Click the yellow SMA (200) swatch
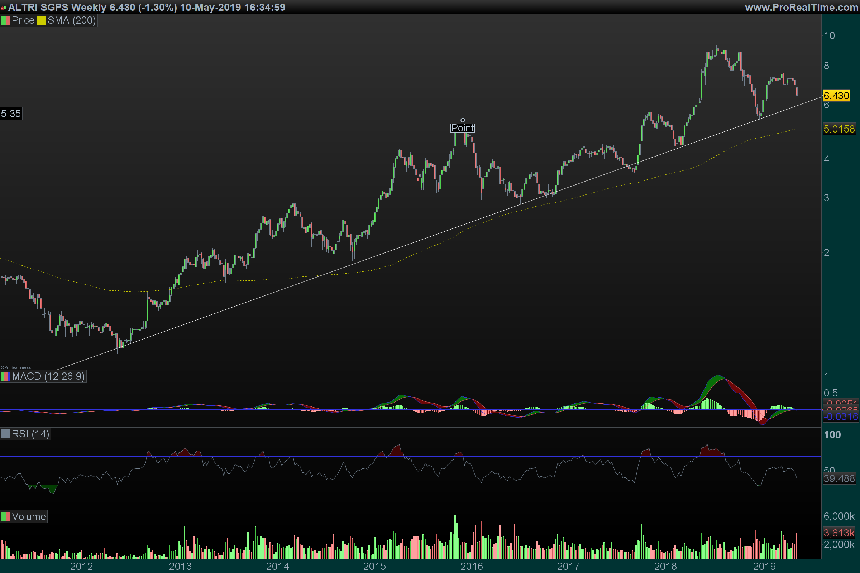This screenshot has height=573, width=860. tap(41, 20)
